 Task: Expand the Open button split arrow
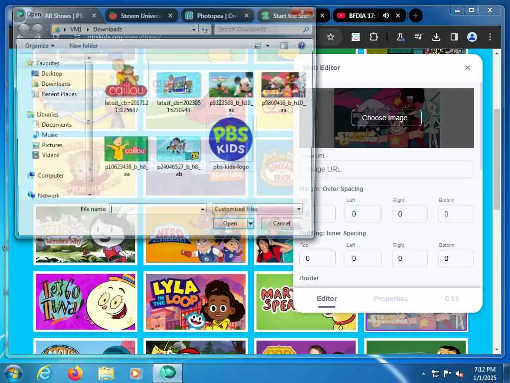(x=251, y=223)
